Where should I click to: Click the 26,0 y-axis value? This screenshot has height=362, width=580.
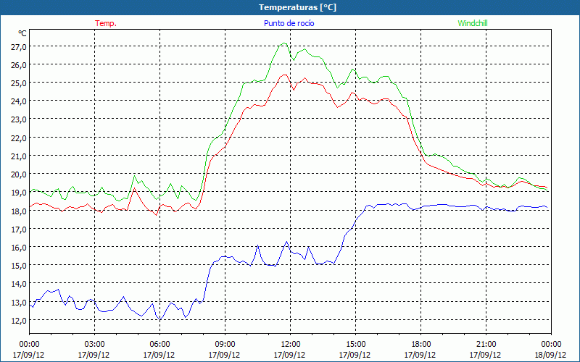19,65
